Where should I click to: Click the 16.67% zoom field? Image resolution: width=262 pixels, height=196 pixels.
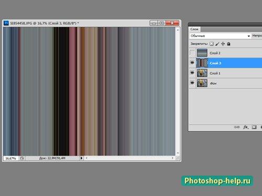[10, 158]
